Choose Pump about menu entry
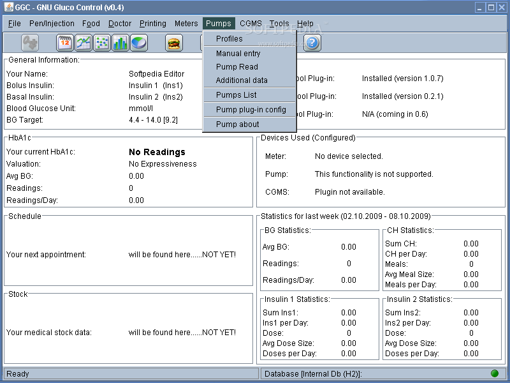Screen dimensions: 510x383 (249, 124)
